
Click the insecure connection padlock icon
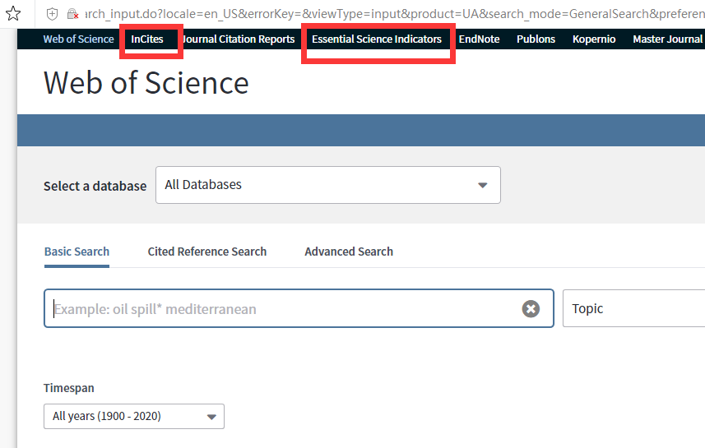pos(72,14)
